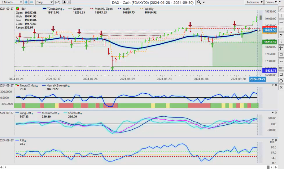Click the bottom-right scroll right arrow

point(272,167)
